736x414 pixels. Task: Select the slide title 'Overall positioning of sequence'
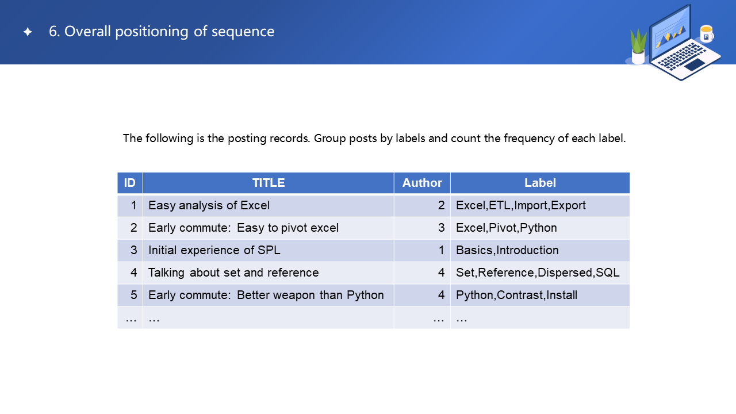pos(162,32)
